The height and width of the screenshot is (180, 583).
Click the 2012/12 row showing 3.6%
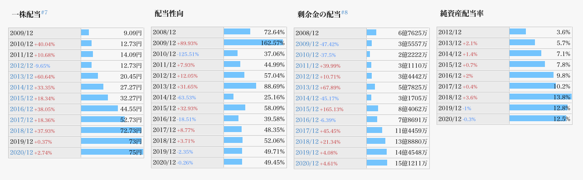[x=504, y=32]
